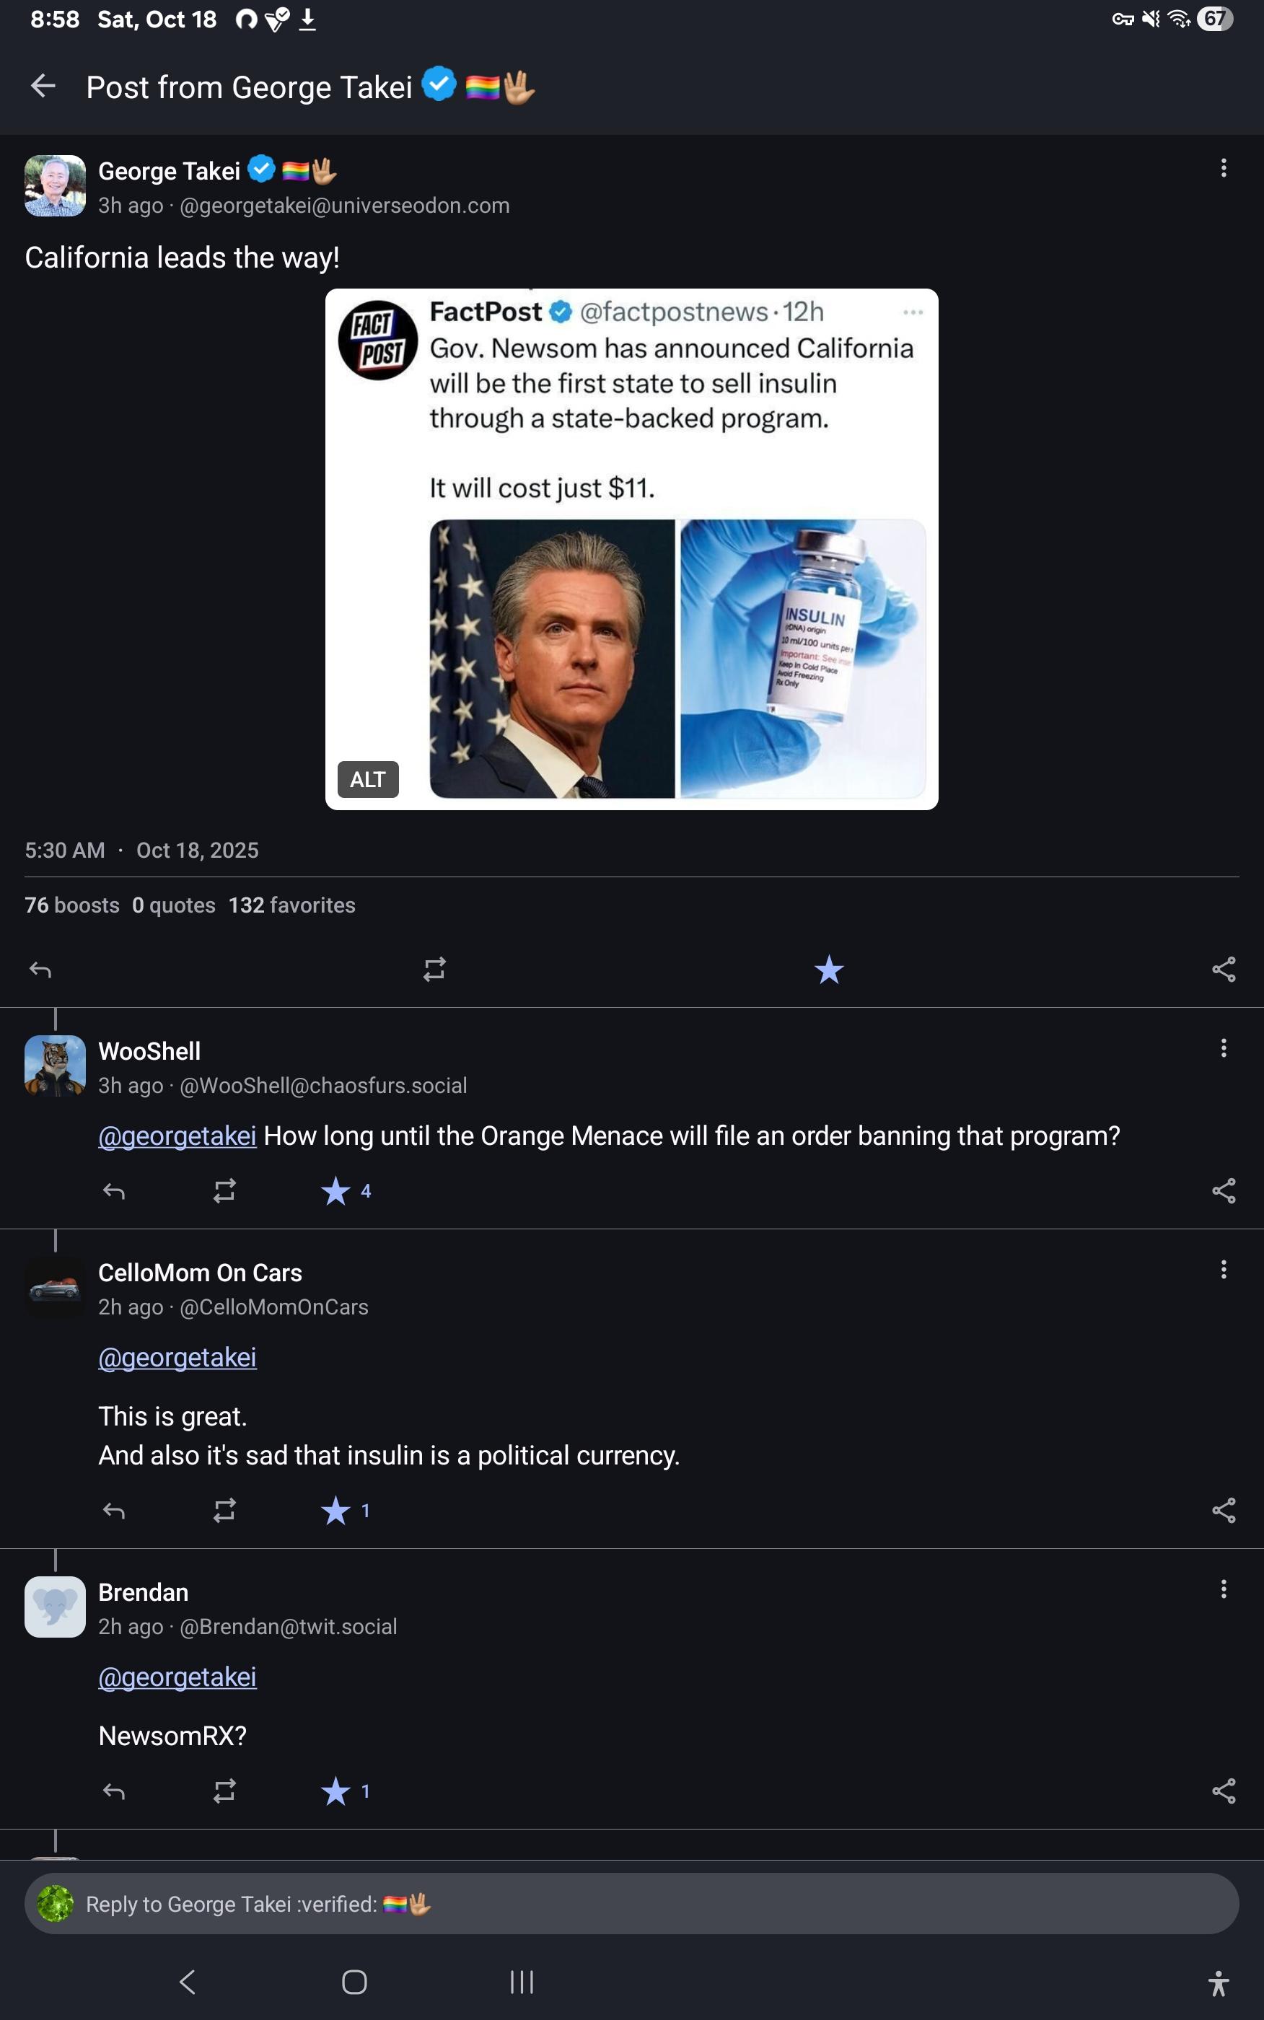Go back using the top-left arrow
This screenshot has height=2020, width=1264.
43,86
